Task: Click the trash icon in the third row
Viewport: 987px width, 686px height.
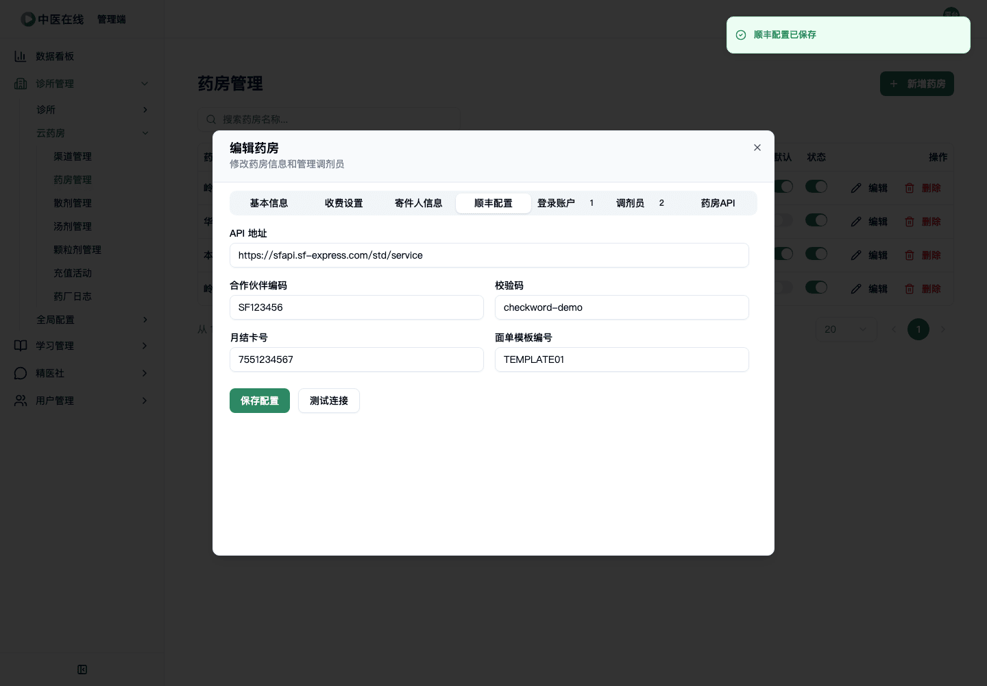Action: click(910, 255)
